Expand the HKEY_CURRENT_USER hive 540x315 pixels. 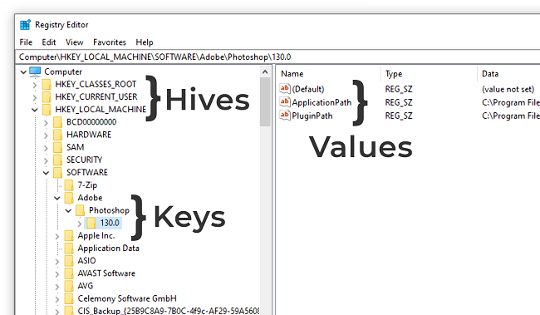(x=34, y=97)
